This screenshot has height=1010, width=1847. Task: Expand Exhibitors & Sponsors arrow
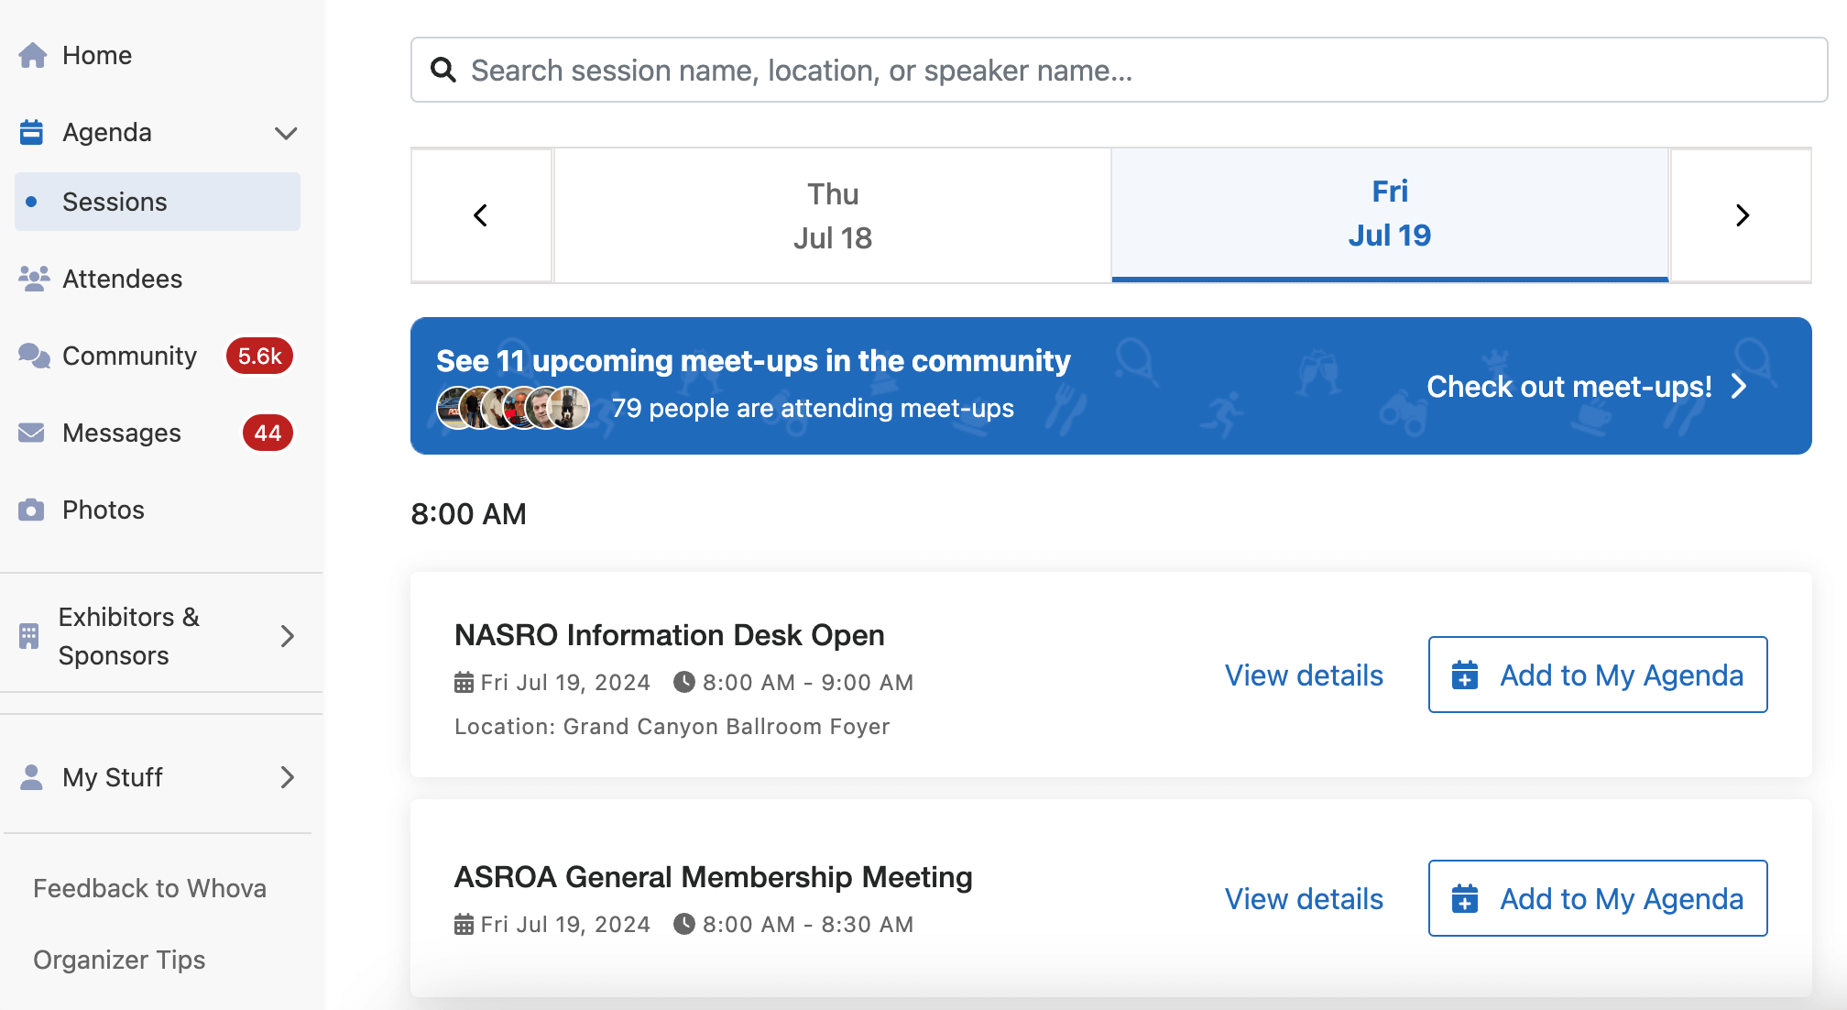coord(287,636)
